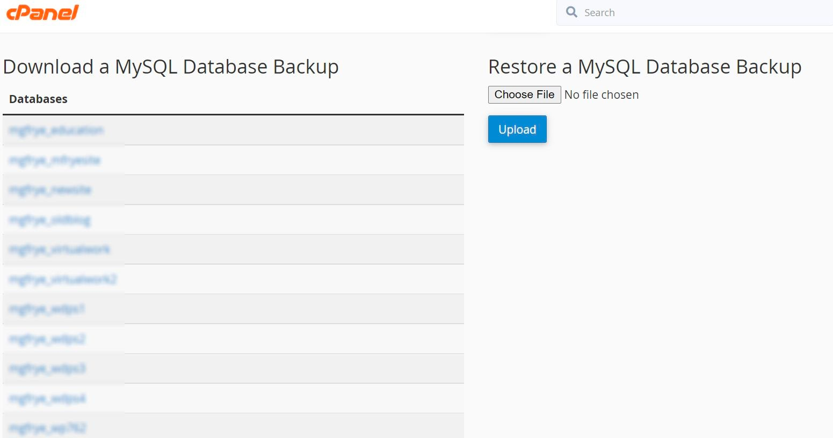Download the blurred database ending in _virtualwork
The width and height of the screenshot is (833, 438).
[60, 250]
